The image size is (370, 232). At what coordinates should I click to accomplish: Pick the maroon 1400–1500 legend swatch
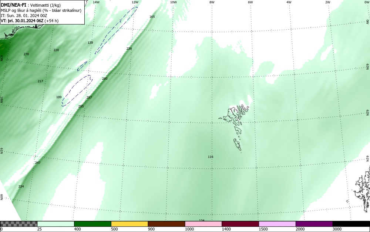pyautogui.click(x=240, y=224)
